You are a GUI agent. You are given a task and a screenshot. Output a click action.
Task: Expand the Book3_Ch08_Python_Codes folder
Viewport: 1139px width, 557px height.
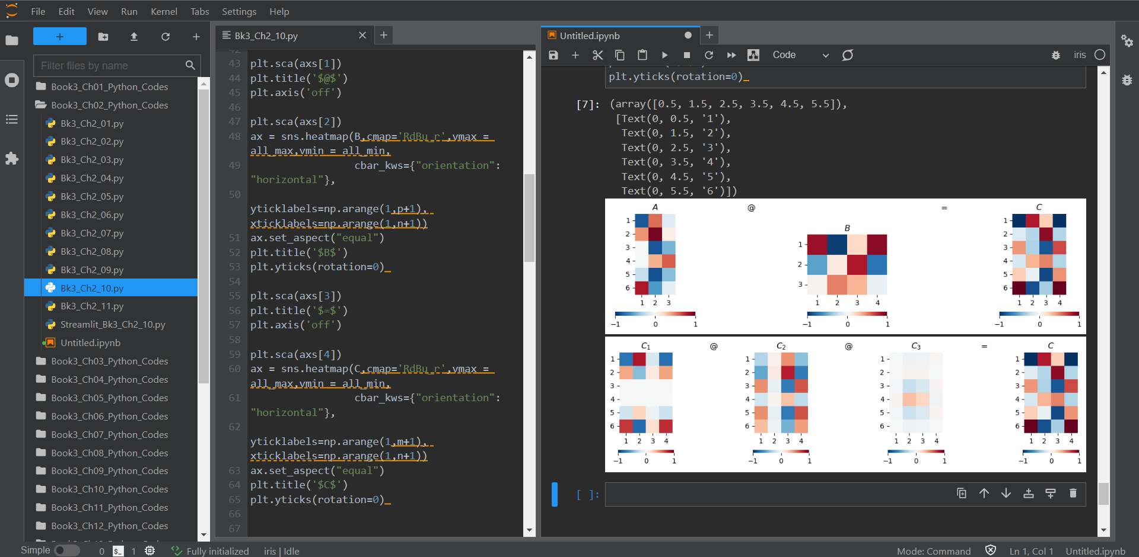tap(110, 453)
